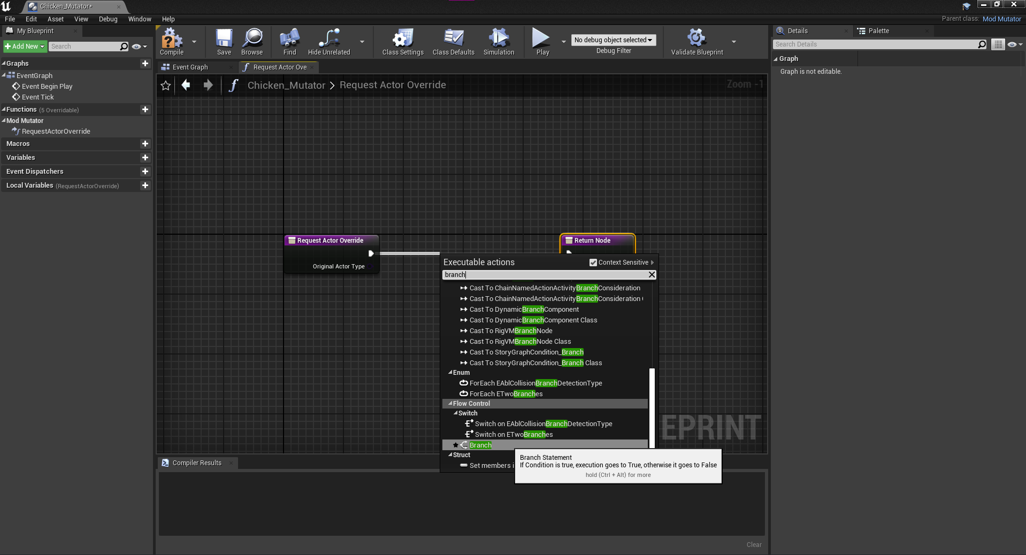Collapse the Functions section
The image size is (1026, 555).
tap(4, 109)
